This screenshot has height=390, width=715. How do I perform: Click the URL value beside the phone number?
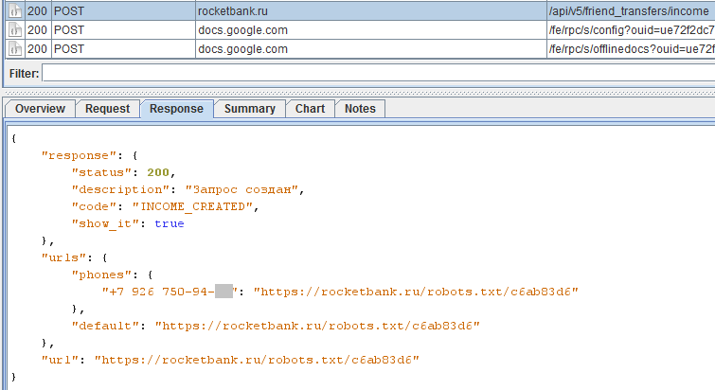pos(416,292)
